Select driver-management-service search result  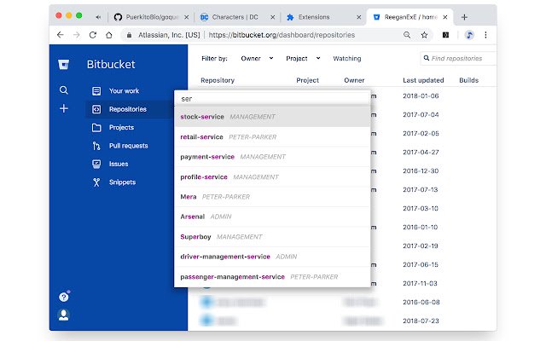click(x=272, y=257)
